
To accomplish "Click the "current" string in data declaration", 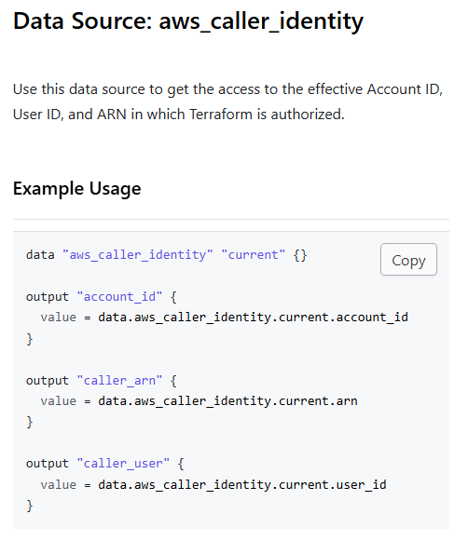I will [254, 255].
